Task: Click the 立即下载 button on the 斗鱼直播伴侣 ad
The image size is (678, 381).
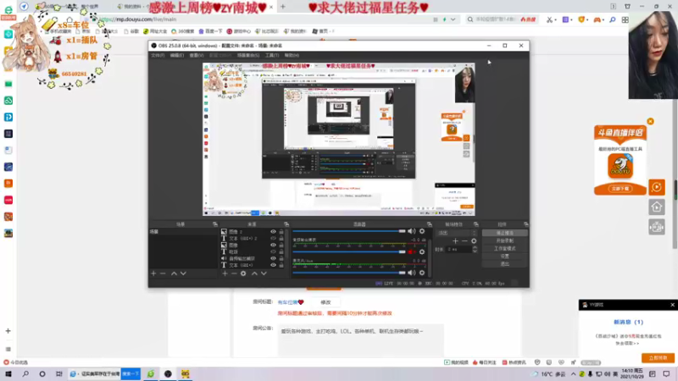Action: [620, 189]
